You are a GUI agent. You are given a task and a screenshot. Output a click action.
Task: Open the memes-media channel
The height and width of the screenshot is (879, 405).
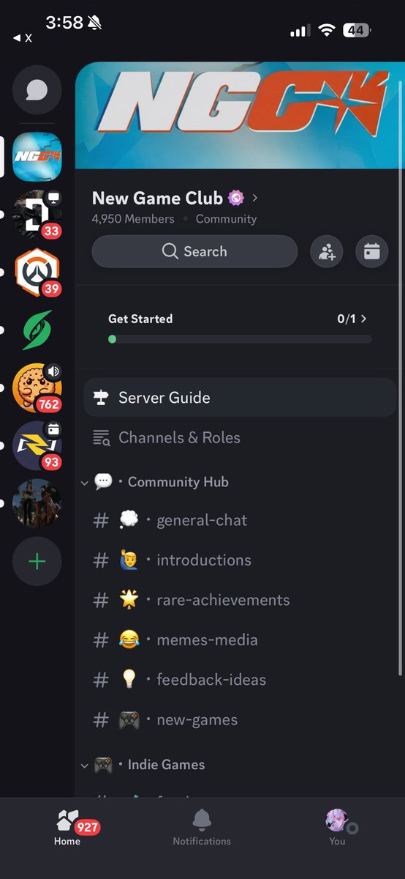click(x=240, y=640)
